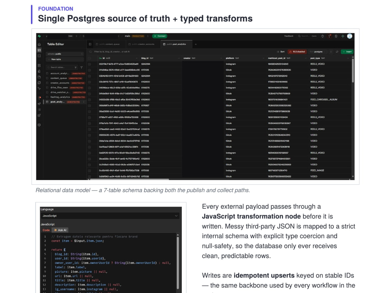Open the Integrations icon in sidebar
The width and height of the screenshot is (391, 293).
click(x=39, y=115)
